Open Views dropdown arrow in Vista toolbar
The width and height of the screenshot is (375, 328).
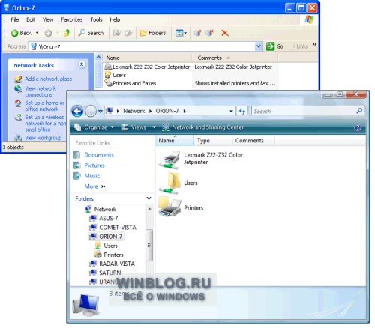point(154,127)
